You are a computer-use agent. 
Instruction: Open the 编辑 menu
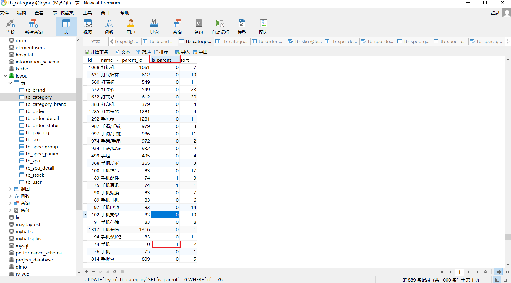22,13
